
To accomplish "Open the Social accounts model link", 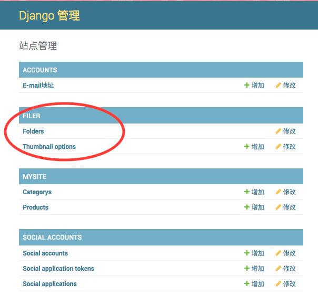I will point(45,253).
